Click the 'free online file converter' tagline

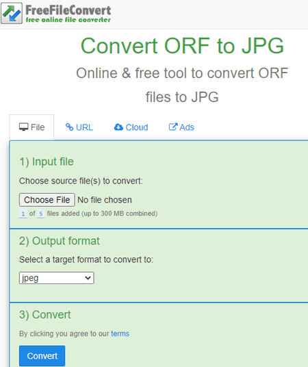tap(68, 20)
